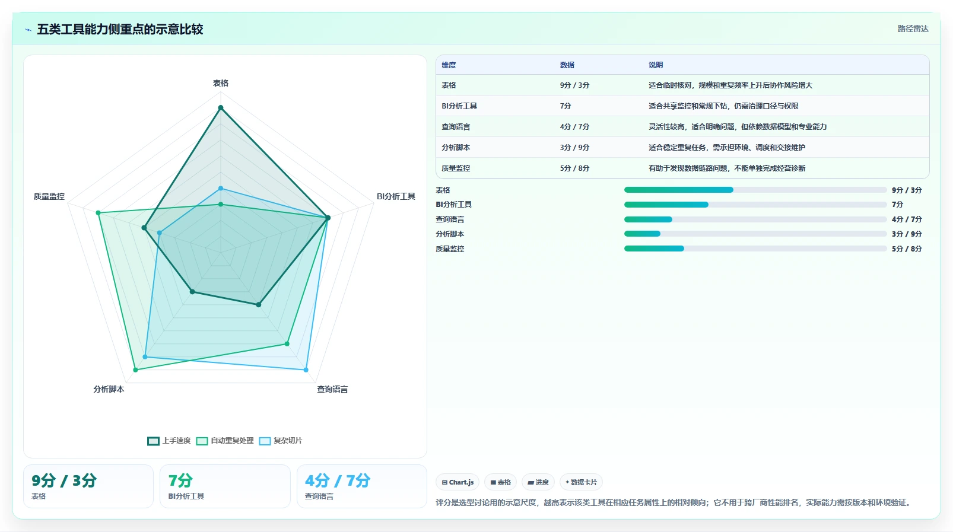Click the BI分析工具 cell in the table
This screenshot has width=953, height=532.
tap(459, 106)
